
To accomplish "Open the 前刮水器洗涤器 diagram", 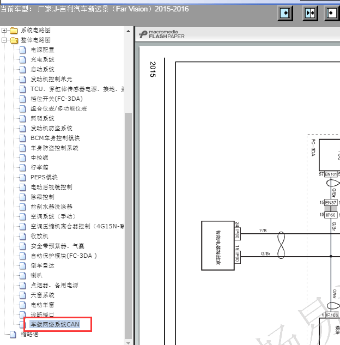I will [51, 207].
